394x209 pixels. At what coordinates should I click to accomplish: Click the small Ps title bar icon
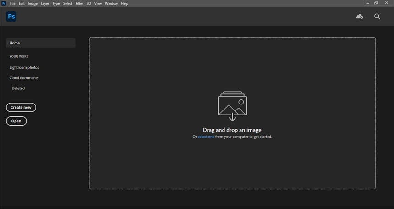[x=4, y=3]
